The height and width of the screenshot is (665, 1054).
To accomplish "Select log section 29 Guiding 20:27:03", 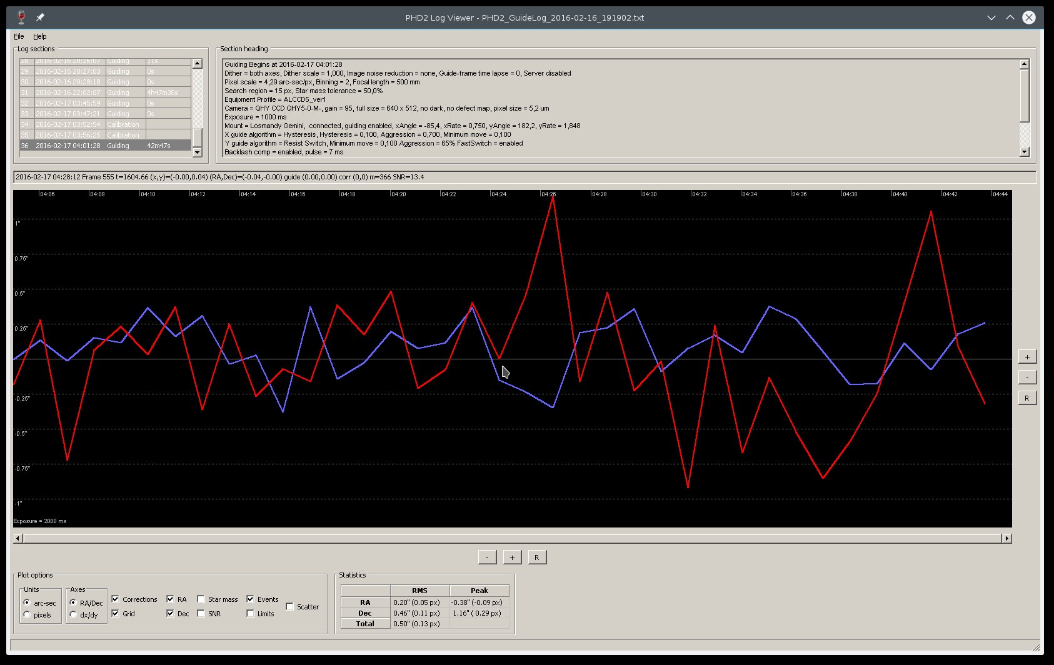I will [x=105, y=71].
